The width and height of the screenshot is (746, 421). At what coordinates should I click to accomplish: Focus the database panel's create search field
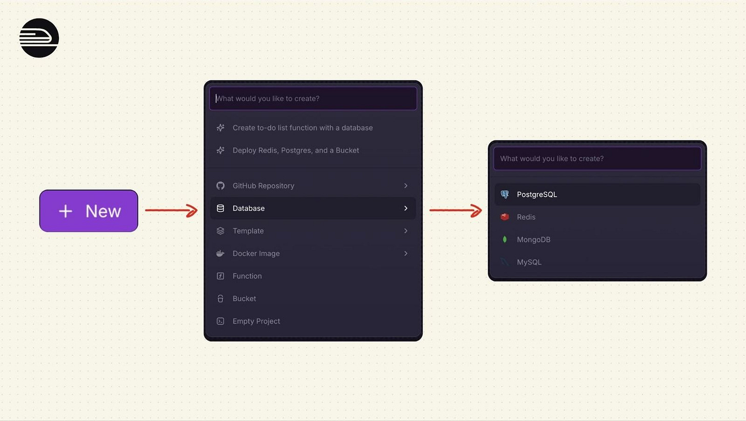tap(597, 158)
